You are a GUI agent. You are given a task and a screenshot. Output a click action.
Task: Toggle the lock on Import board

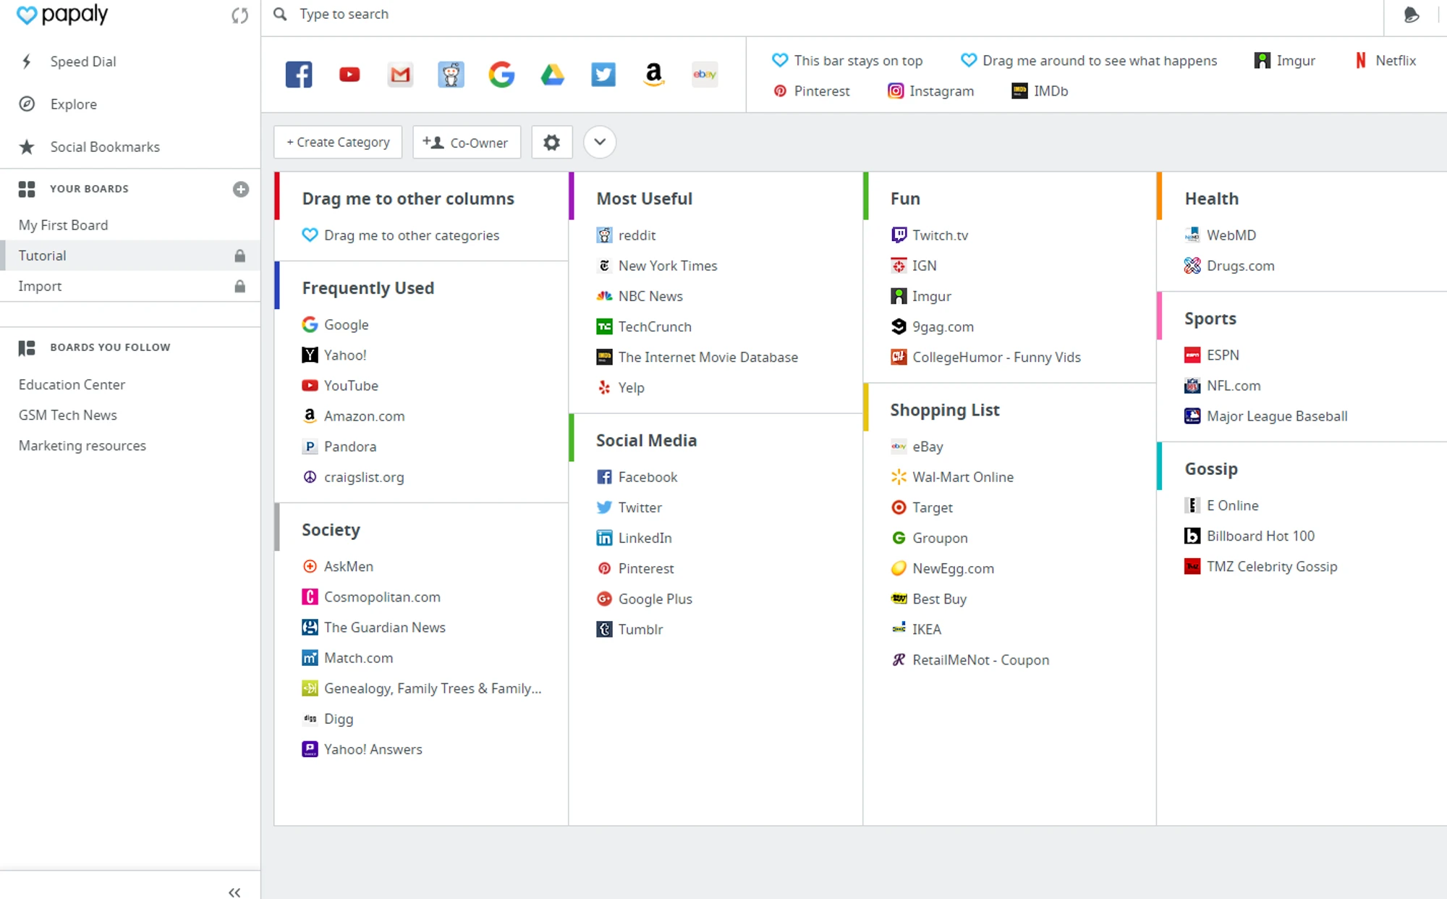tap(239, 286)
